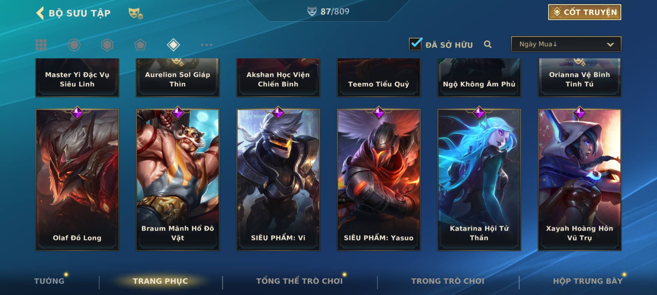This screenshot has width=657, height=295.
Task: Open the SIÊU PHẨM: Yasuo skin card
Action: (379, 180)
